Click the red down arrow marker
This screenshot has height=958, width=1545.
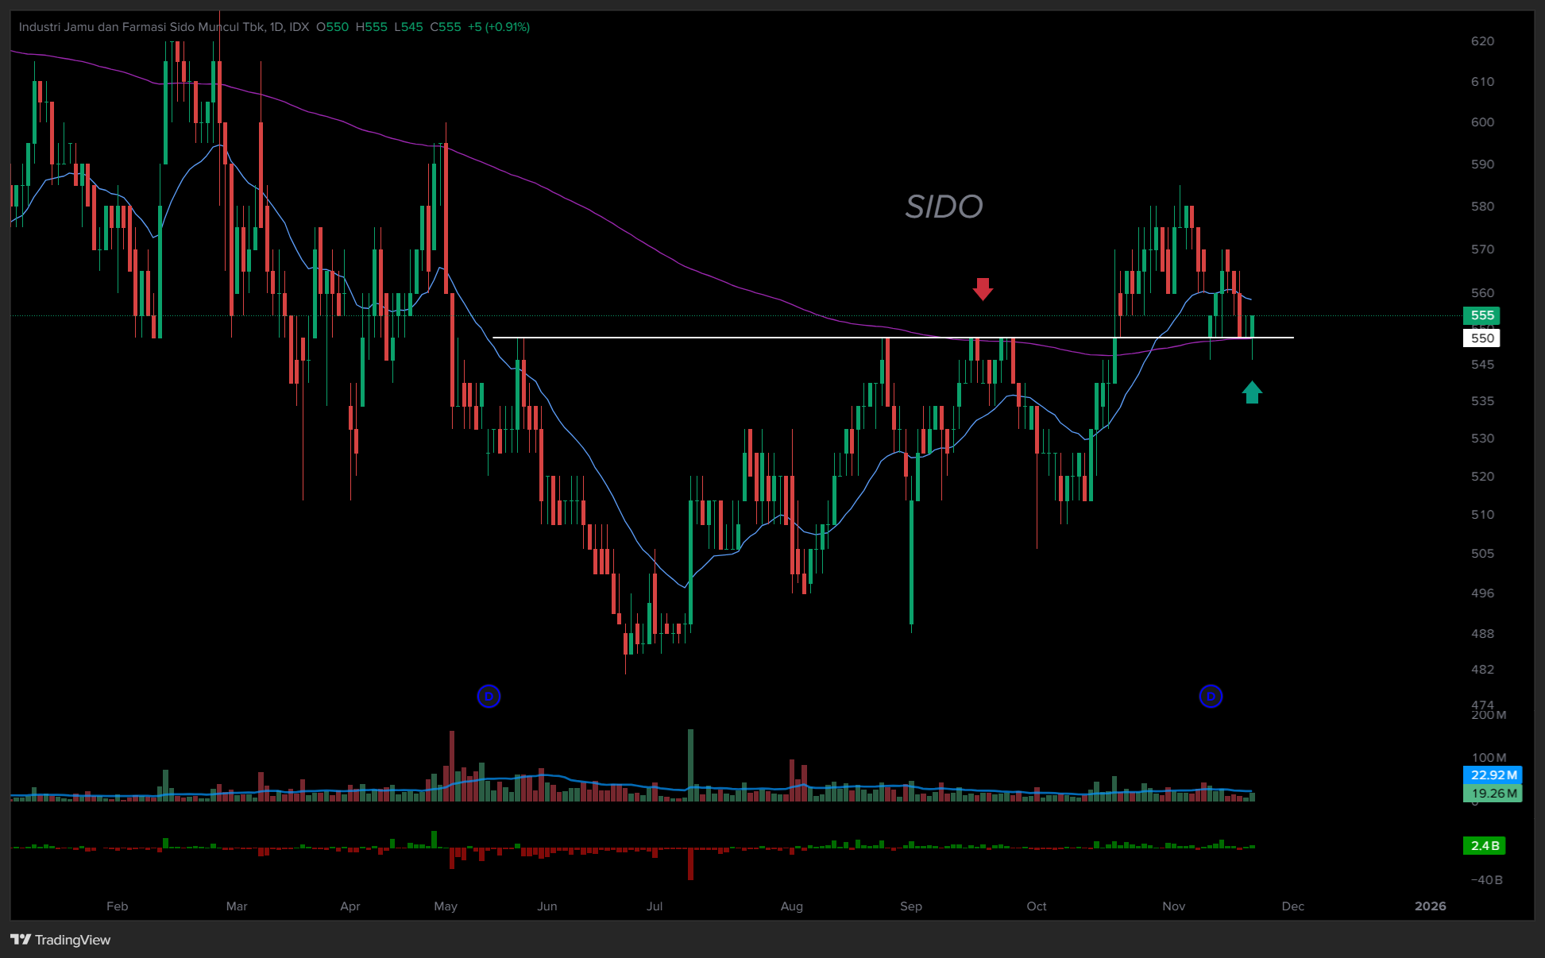(x=983, y=289)
